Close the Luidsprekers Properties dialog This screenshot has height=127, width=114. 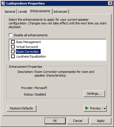[110, 3]
